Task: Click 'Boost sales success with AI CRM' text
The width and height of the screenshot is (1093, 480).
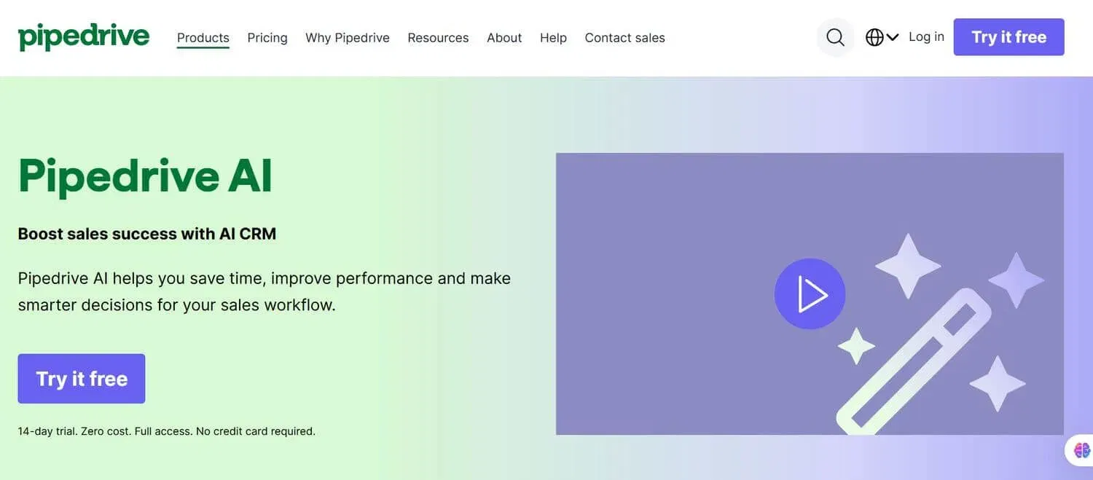Action: coord(147,234)
